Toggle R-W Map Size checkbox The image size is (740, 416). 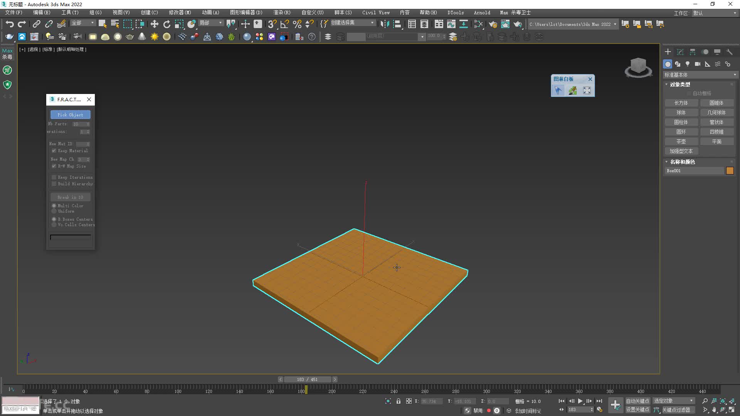click(54, 166)
